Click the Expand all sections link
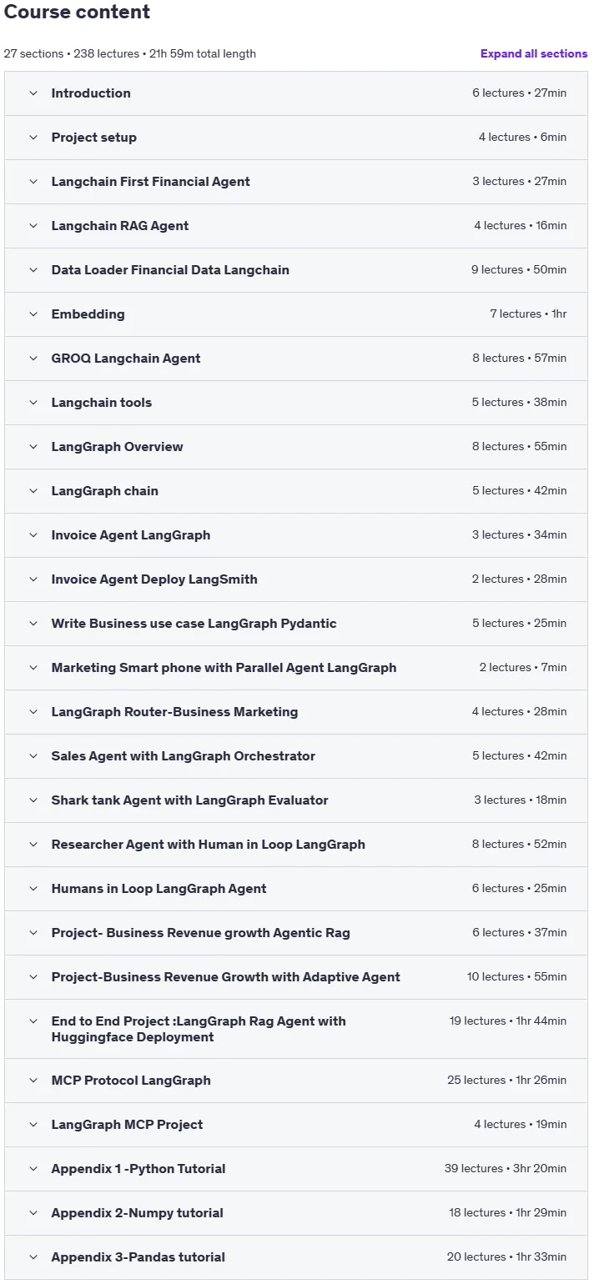 pyautogui.click(x=534, y=53)
